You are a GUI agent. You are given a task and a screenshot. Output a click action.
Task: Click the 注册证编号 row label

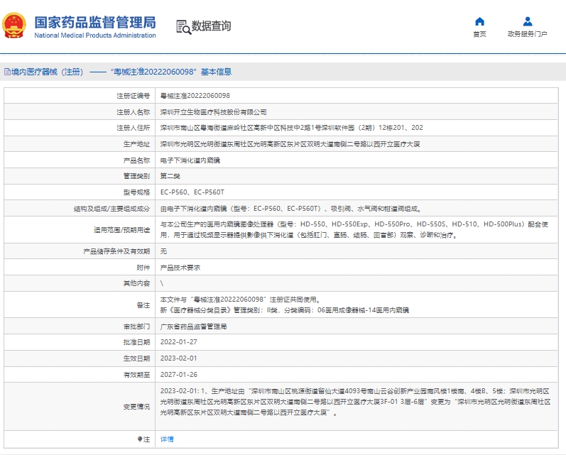point(134,96)
